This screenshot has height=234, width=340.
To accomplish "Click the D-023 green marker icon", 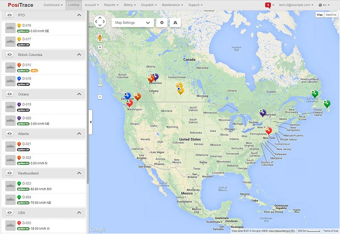I will tap(19, 183).
